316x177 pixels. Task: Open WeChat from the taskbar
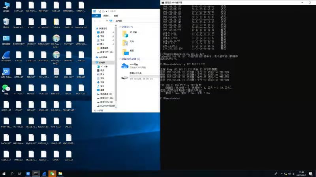tap(52, 173)
